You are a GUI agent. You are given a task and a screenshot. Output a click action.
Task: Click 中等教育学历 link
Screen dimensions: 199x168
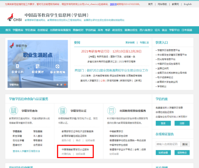point(116,131)
